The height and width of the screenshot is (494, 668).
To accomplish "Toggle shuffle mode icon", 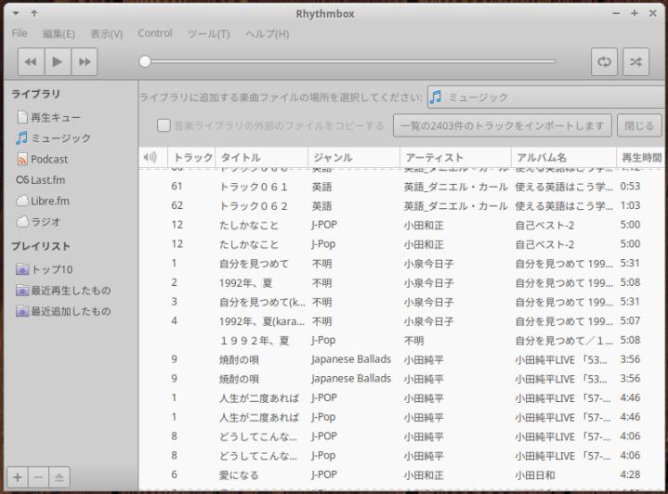I will pyautogui.click(x=636, y=61).
